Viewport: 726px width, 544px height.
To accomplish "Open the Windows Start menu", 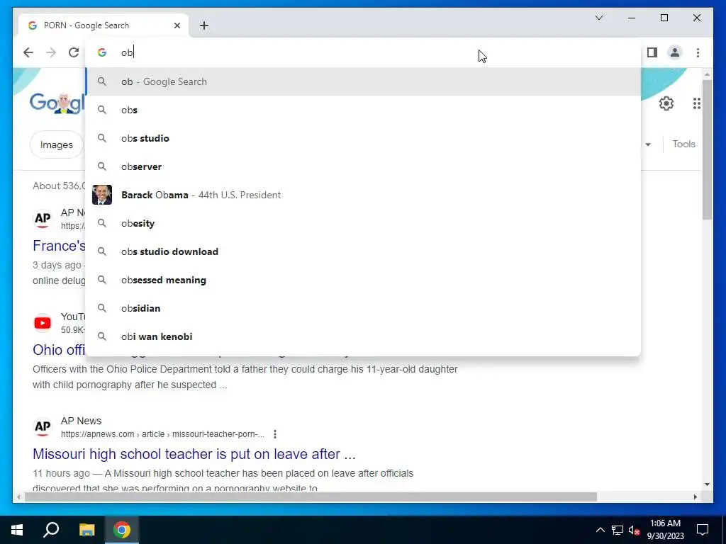I will pos(17,530).
